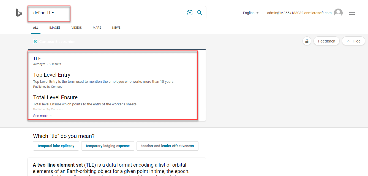Viewport: 368px width, 176px height.
Task: Select temporal lobe epilepsy suggestion
Action: 56,146
